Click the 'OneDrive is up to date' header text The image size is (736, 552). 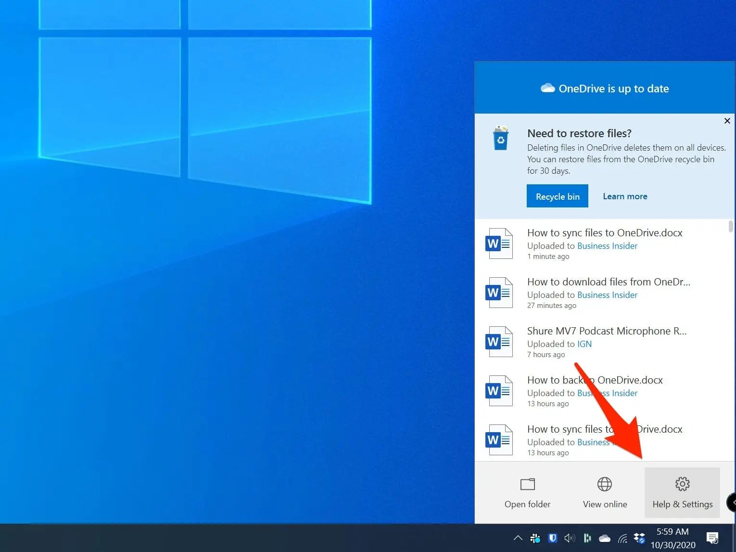614,89
